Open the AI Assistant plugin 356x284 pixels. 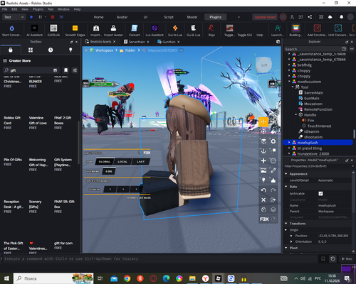coord(34,31)
